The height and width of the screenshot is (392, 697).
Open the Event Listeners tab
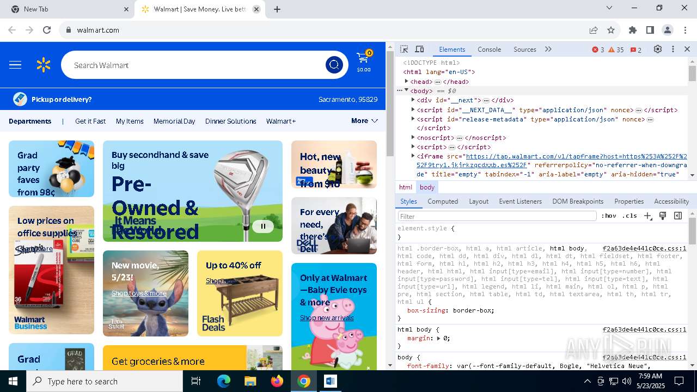pos(521,201)
